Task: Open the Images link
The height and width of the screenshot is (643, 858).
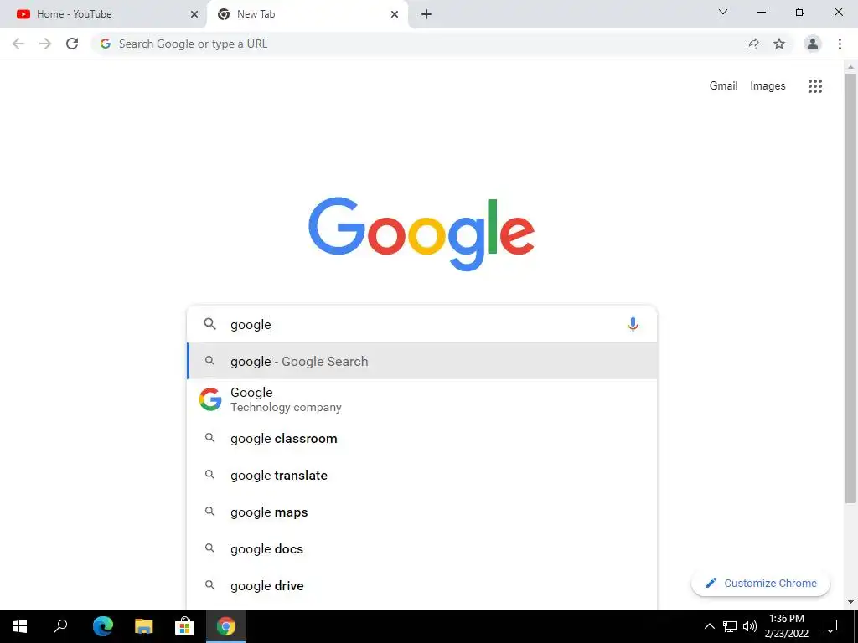Action: [x=768, y=86]
